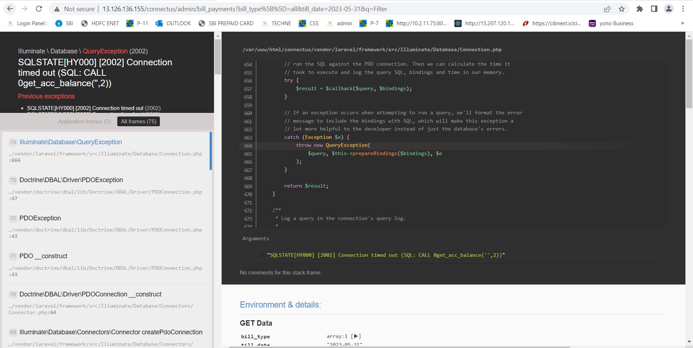Open the HDFC ENET bookmark
The image size is (693, 348).
point(100,23)
